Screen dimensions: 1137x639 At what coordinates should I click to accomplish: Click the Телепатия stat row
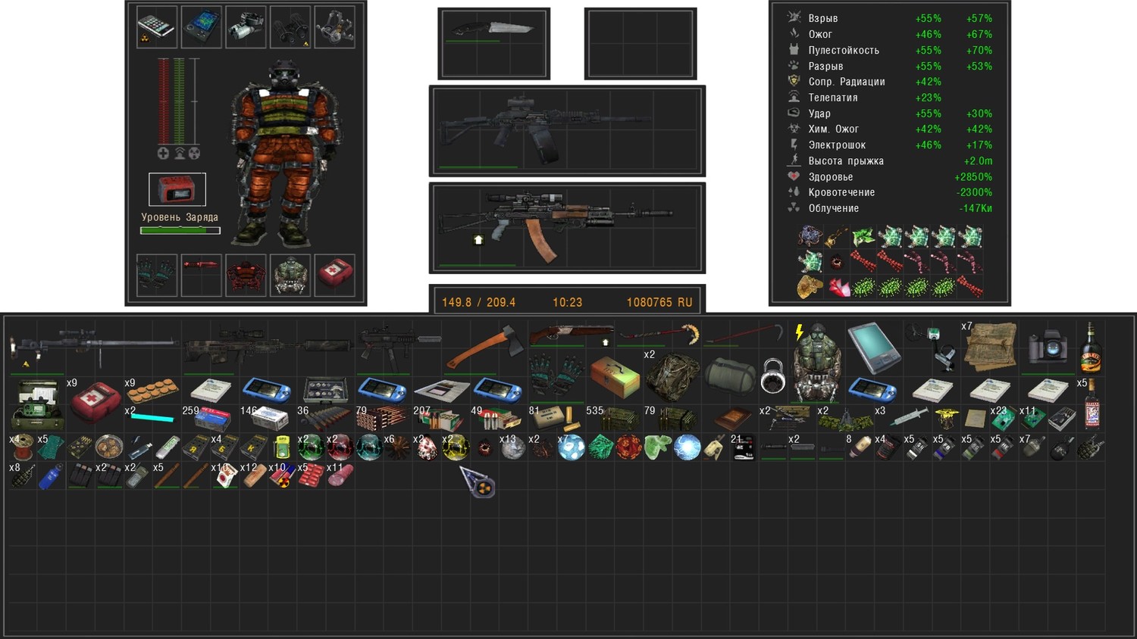[x=889, y=98]
